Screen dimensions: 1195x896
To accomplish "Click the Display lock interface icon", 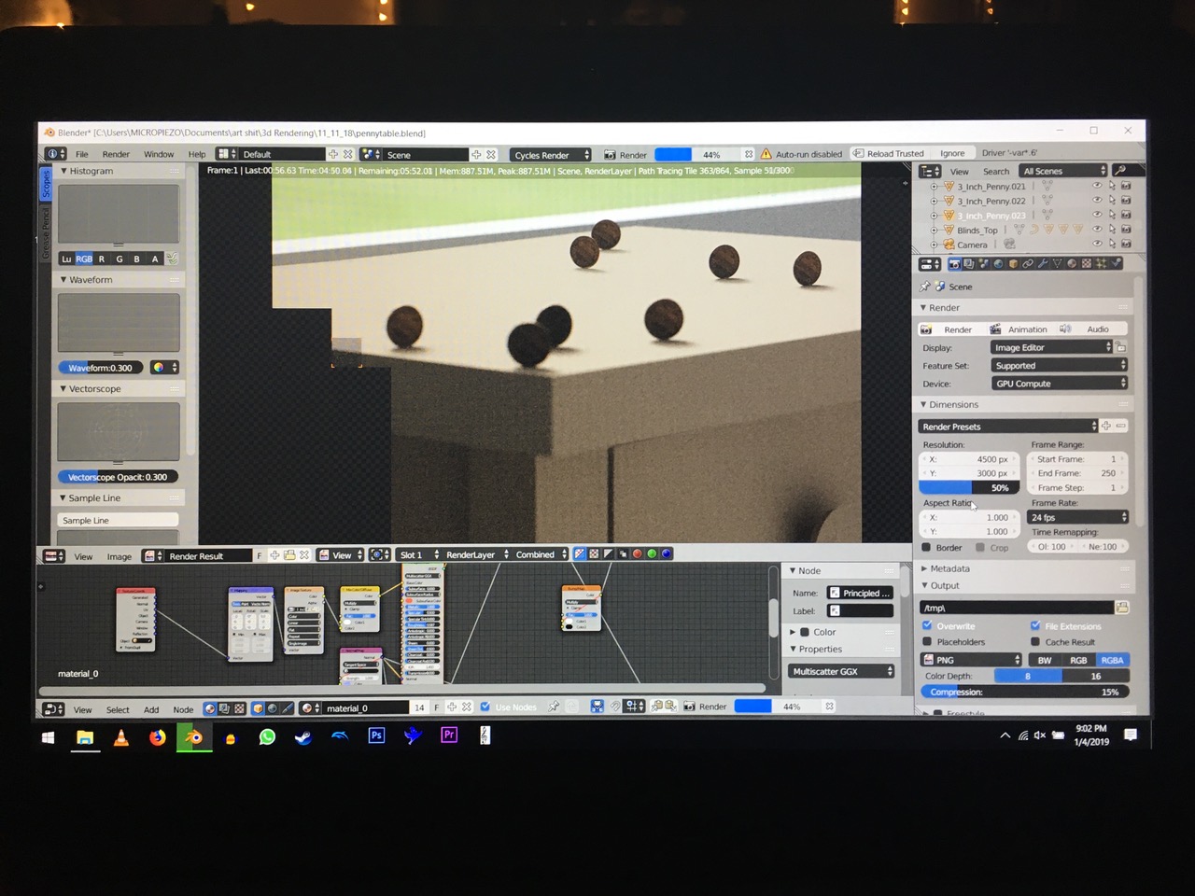I will click(x=1121, y=347).
